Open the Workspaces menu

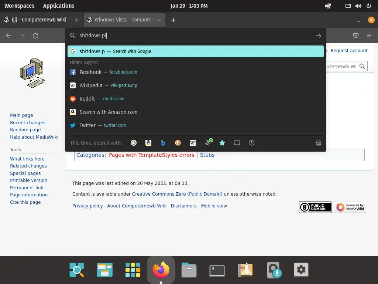pyautogui.click(x=19, y=6)
